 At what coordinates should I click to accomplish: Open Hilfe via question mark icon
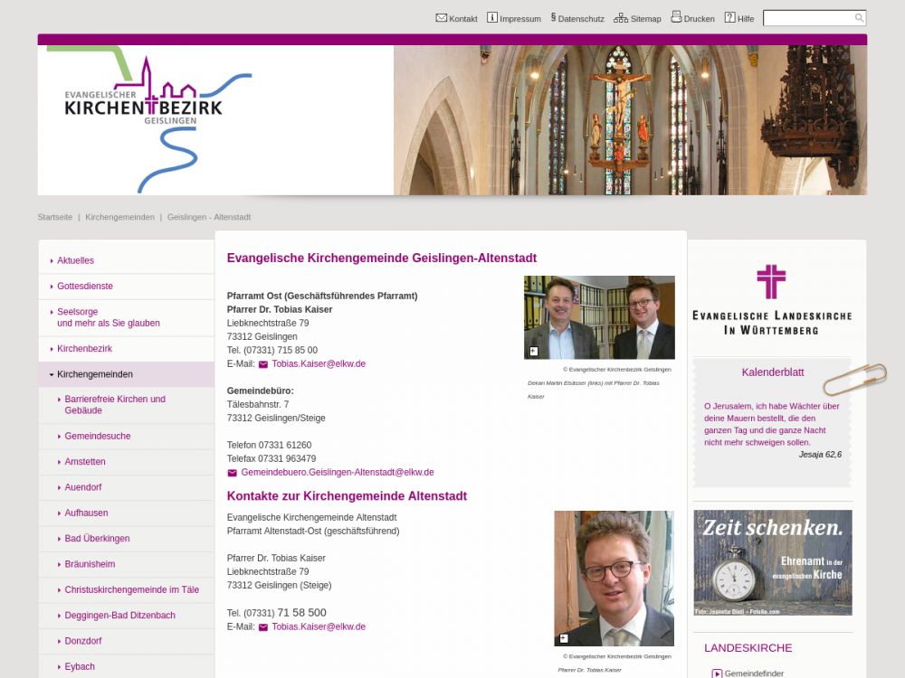[x=729, y=18]
